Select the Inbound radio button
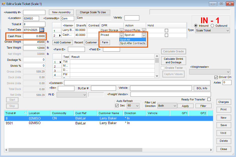 pos(196,26)
